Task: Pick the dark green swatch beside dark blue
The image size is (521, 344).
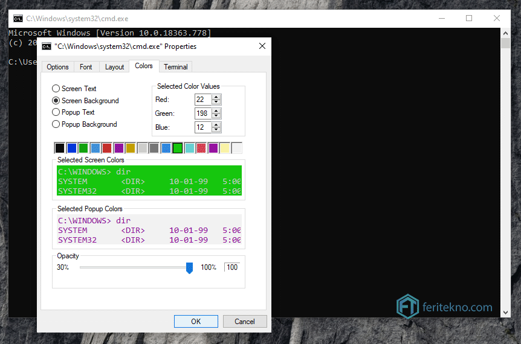Action: 83,148
